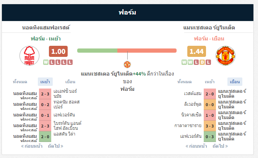Click the Nottingham Forest club crest
This screenshot has width=258, height=158.
tap(29, 56)
